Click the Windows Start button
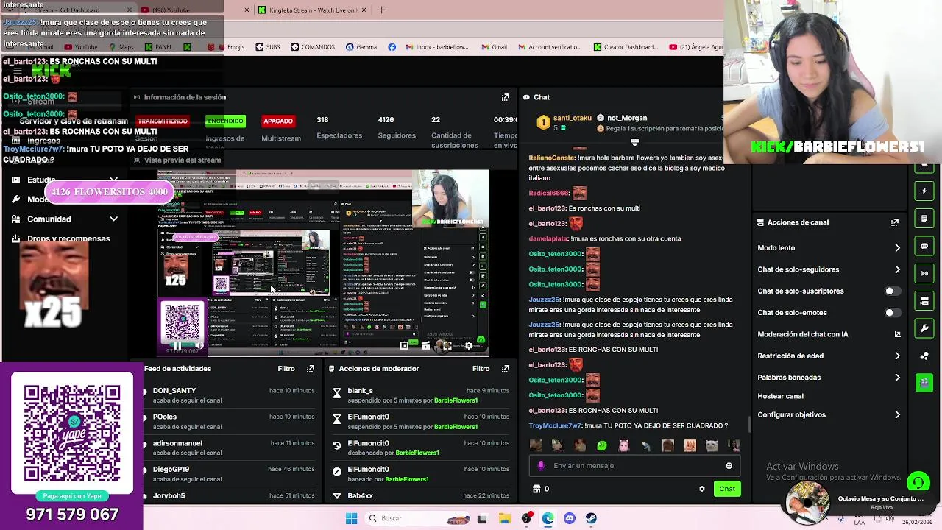The height and width of the screenshot is (530, 942). tap(351, 518)
